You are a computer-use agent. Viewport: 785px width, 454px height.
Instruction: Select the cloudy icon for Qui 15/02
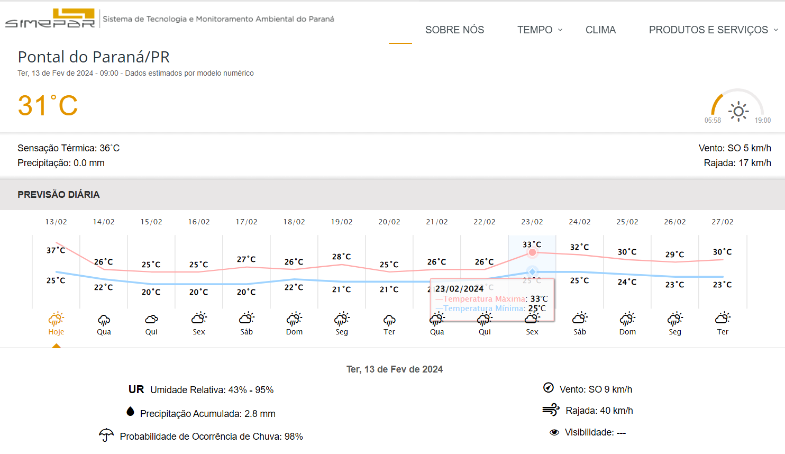tap(151, 319)
